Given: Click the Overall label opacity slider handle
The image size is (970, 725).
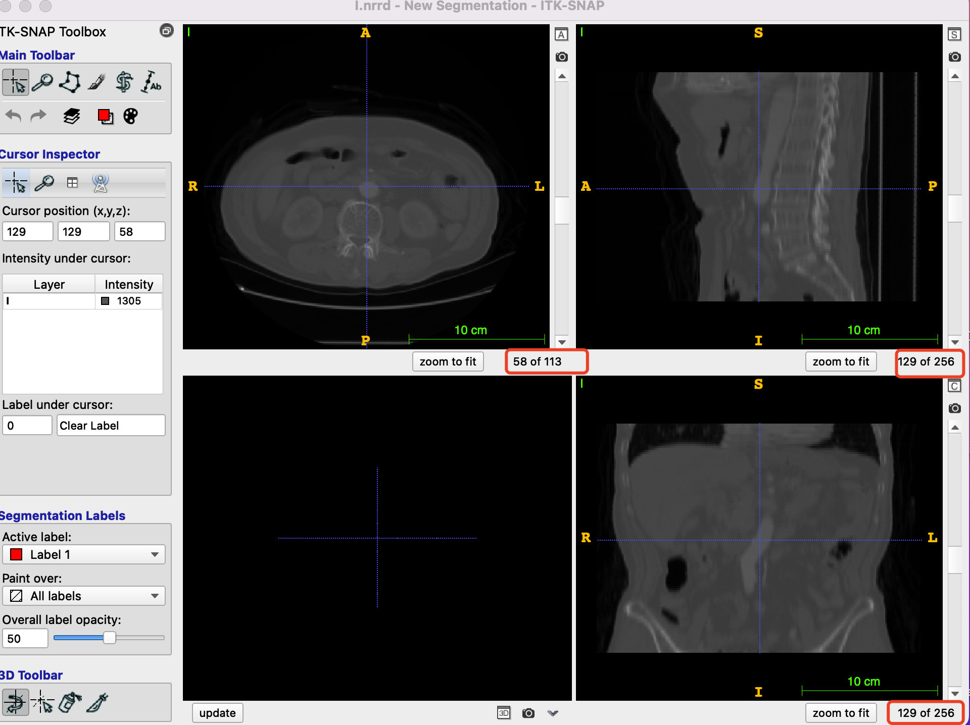Looking at the screenshot, I should pos(109,638).
